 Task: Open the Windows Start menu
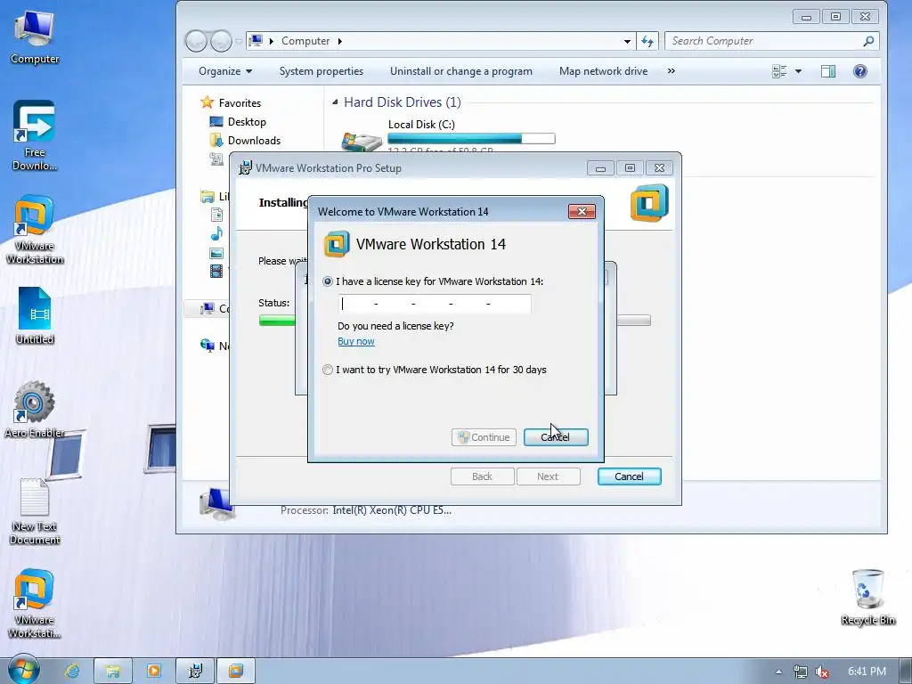coord(23,670)
